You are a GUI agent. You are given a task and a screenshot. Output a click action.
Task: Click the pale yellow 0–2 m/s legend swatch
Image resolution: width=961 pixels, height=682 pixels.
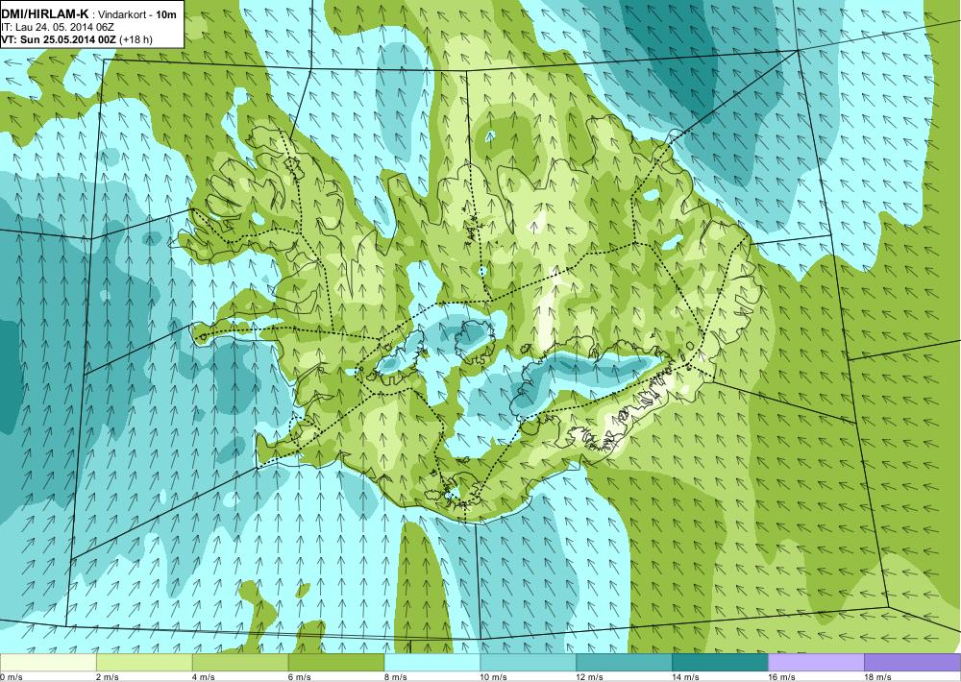[48, 663]
